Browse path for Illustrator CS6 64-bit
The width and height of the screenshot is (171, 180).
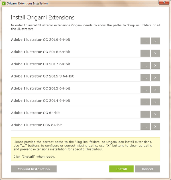[145, 126]
